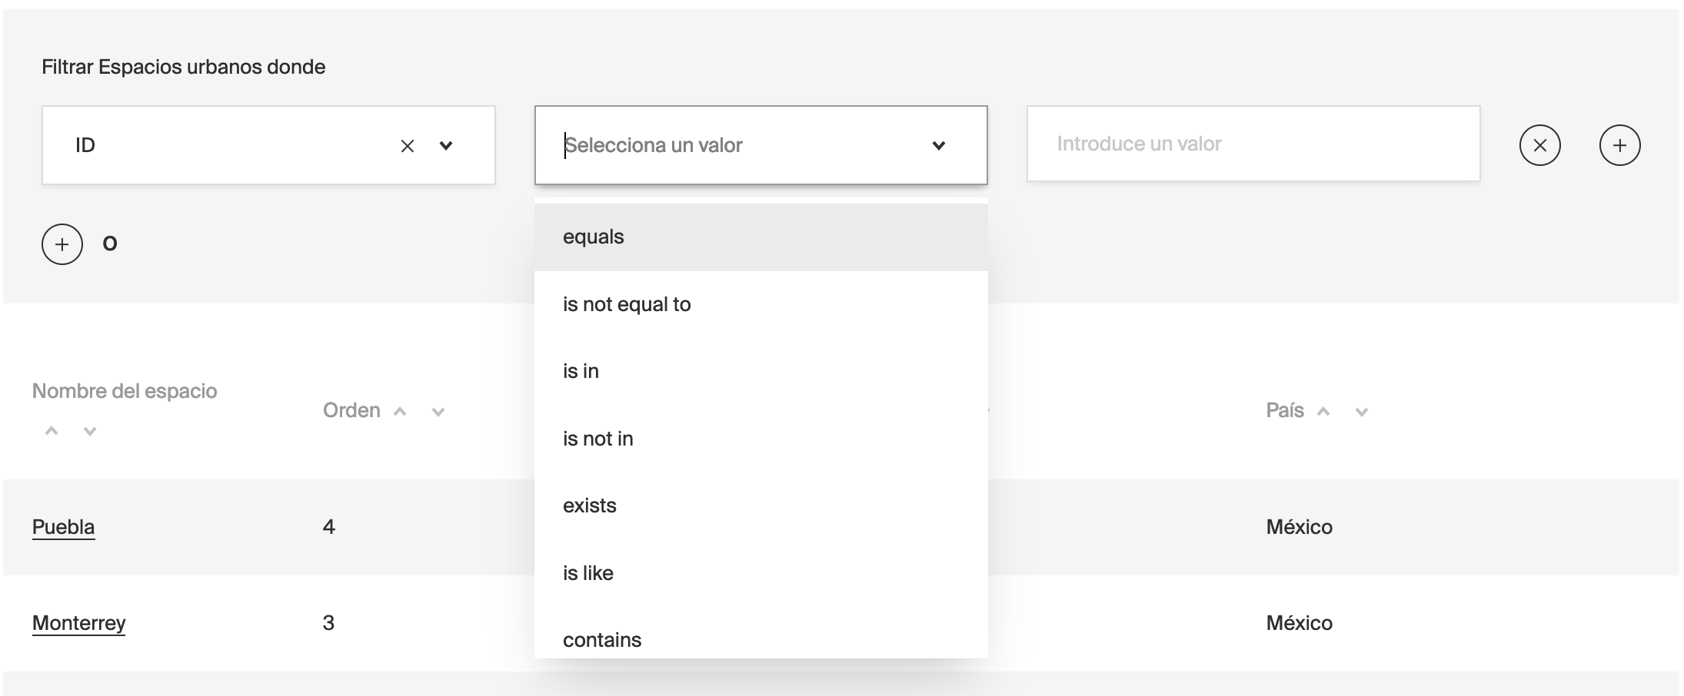This screenshot has width=1684, height=696.
Task: Select the exists operator
Action: (589, 505)
